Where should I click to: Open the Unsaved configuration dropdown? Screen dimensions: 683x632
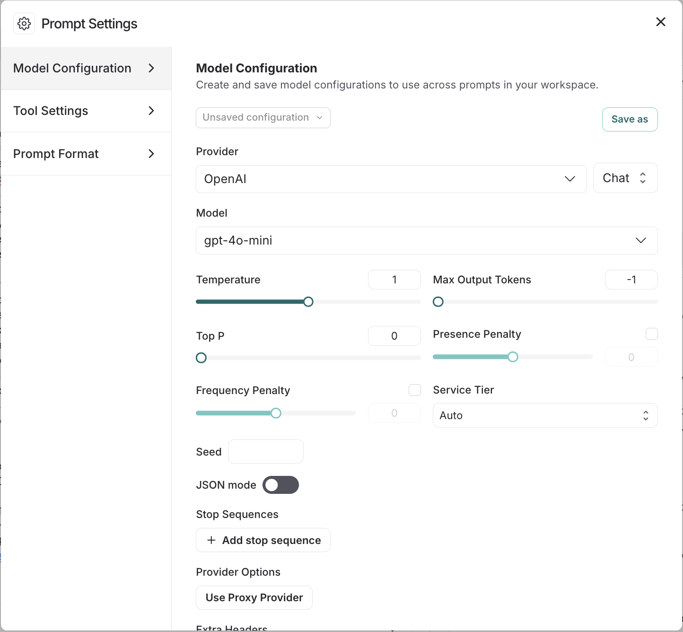tap(263, 118)
